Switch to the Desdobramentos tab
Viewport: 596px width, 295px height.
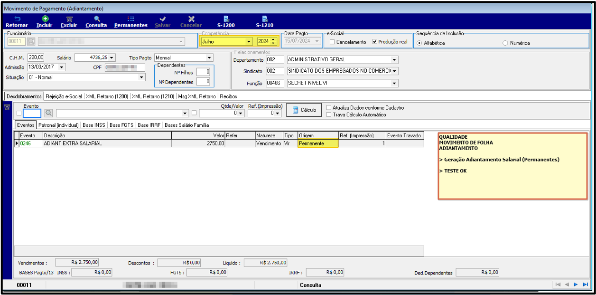click(24, 96)
